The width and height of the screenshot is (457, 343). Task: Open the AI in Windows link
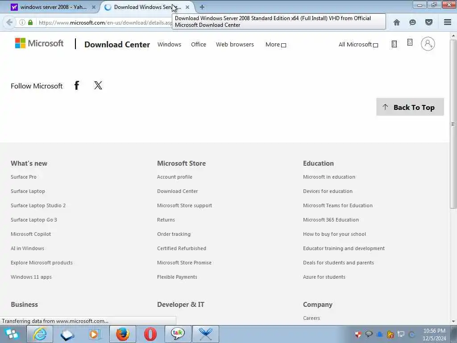point(27,248)
